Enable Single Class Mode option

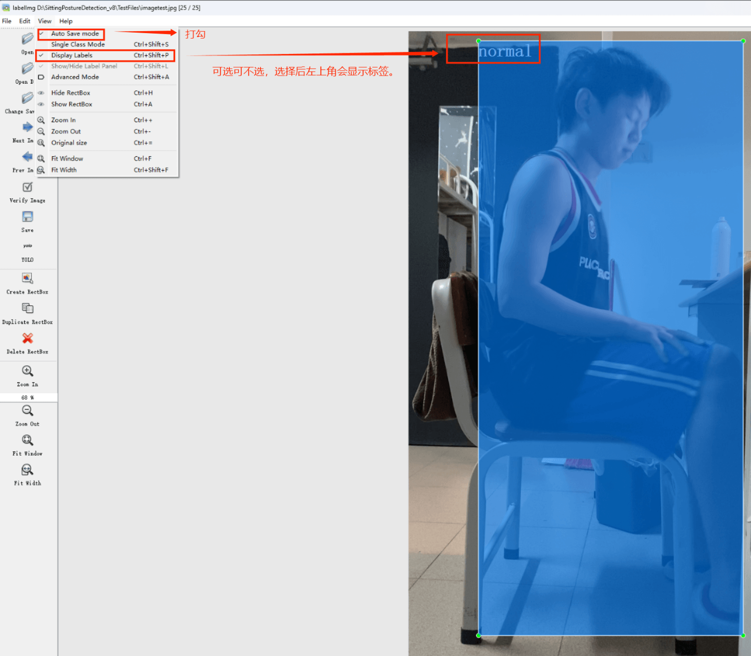pos(78,44)
